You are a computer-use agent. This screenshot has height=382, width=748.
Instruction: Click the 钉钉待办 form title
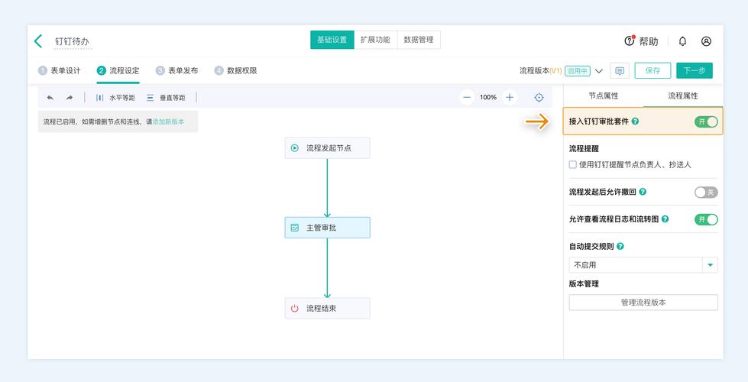pos(72,41)
